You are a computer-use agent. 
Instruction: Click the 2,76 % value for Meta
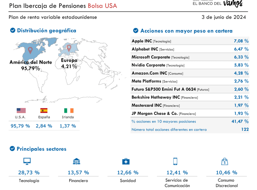coord(241,81)
